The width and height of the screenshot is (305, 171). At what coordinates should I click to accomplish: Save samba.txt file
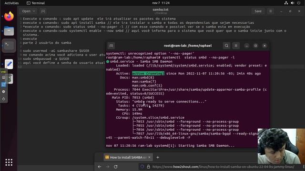click(x=258, y=11)
